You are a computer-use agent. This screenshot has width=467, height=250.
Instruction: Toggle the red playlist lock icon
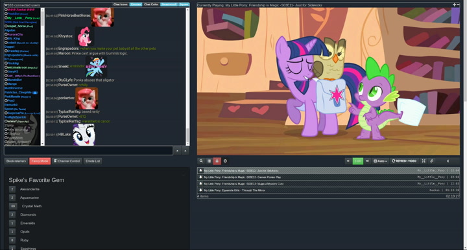[x=217, y=161]
